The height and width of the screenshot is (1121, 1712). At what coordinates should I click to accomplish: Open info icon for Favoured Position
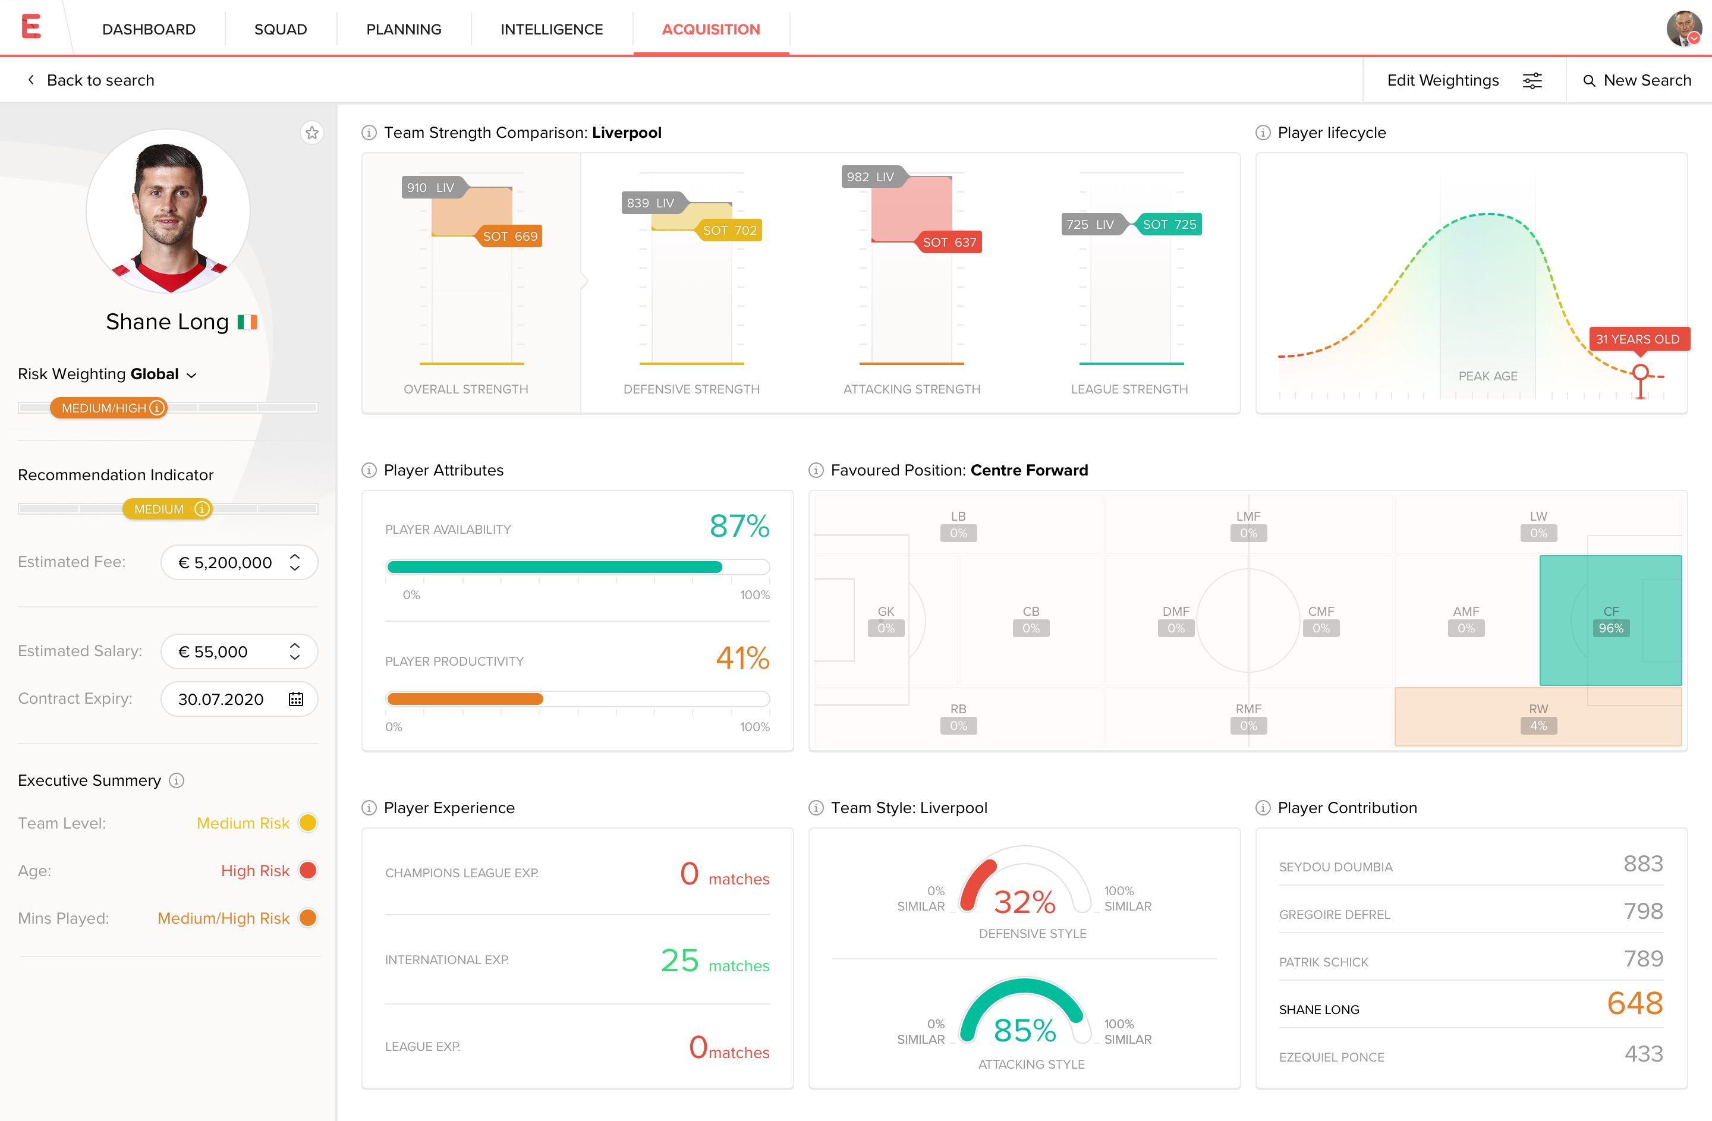[x=816, y=470]
